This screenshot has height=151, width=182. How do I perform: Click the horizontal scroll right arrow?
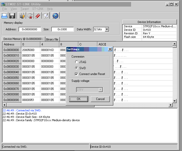[171, 105]
